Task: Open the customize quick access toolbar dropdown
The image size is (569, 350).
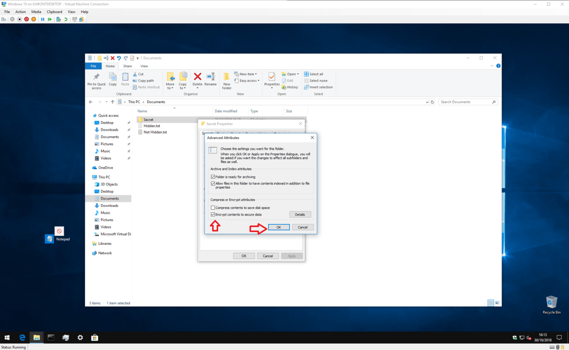Action: pyautogui.click(x=138, y=58)
